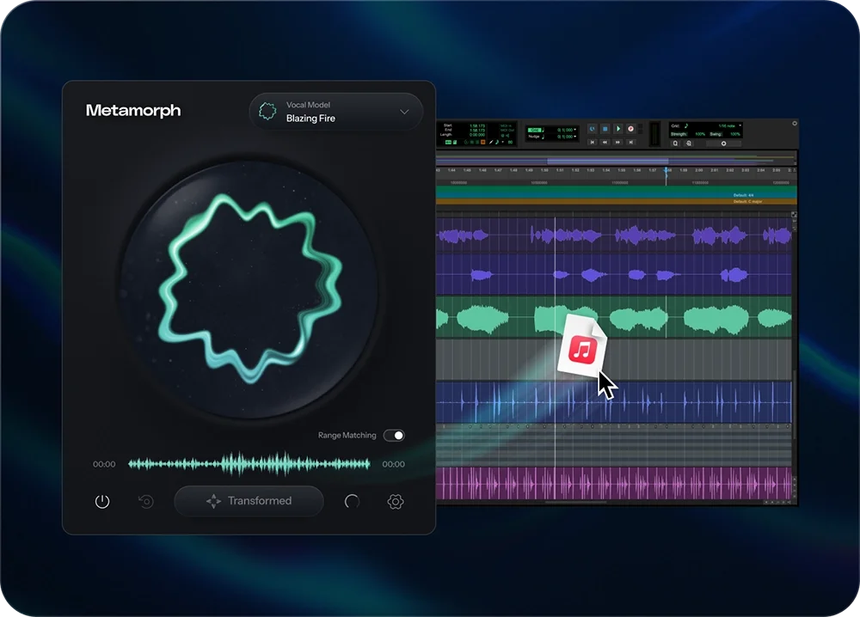
Task: Start playback with the green Play button
Action: pos(618,129)
